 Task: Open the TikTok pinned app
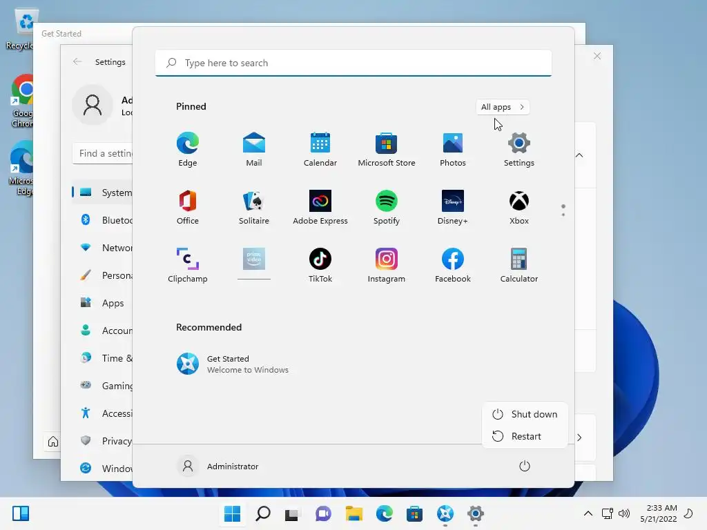pos(320,265)
